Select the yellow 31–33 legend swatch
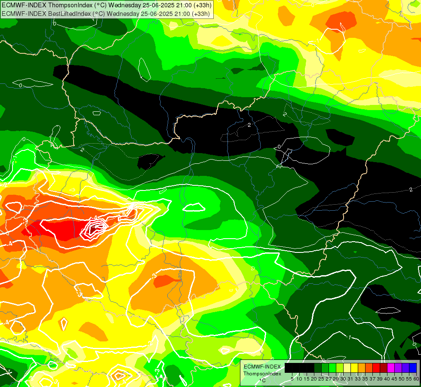Viewport: 421px width, 387px height. tap(354, 368)
